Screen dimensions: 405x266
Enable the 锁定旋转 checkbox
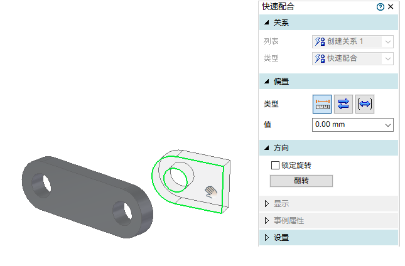point(275,166)
